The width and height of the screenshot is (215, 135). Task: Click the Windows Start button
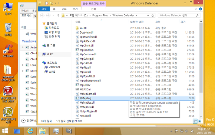[x=5, y=131]
